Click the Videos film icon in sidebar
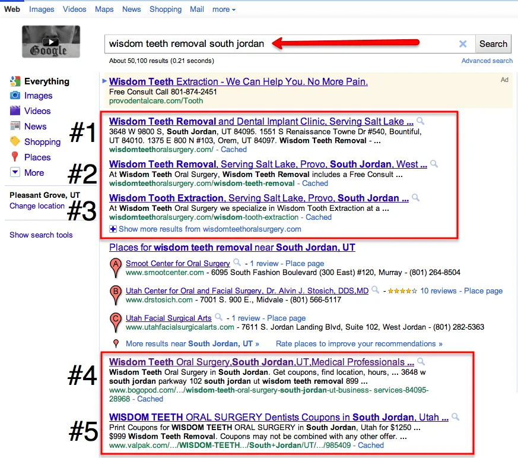This screenshot has width=518, height=458. pos(15,110)
